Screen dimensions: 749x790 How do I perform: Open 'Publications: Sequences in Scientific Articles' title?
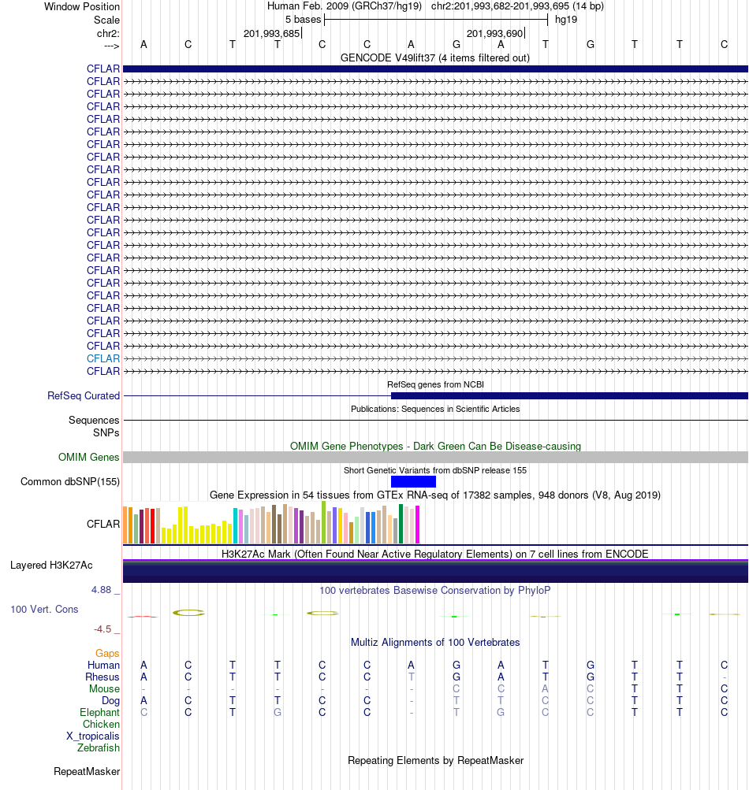coord(434,409)
